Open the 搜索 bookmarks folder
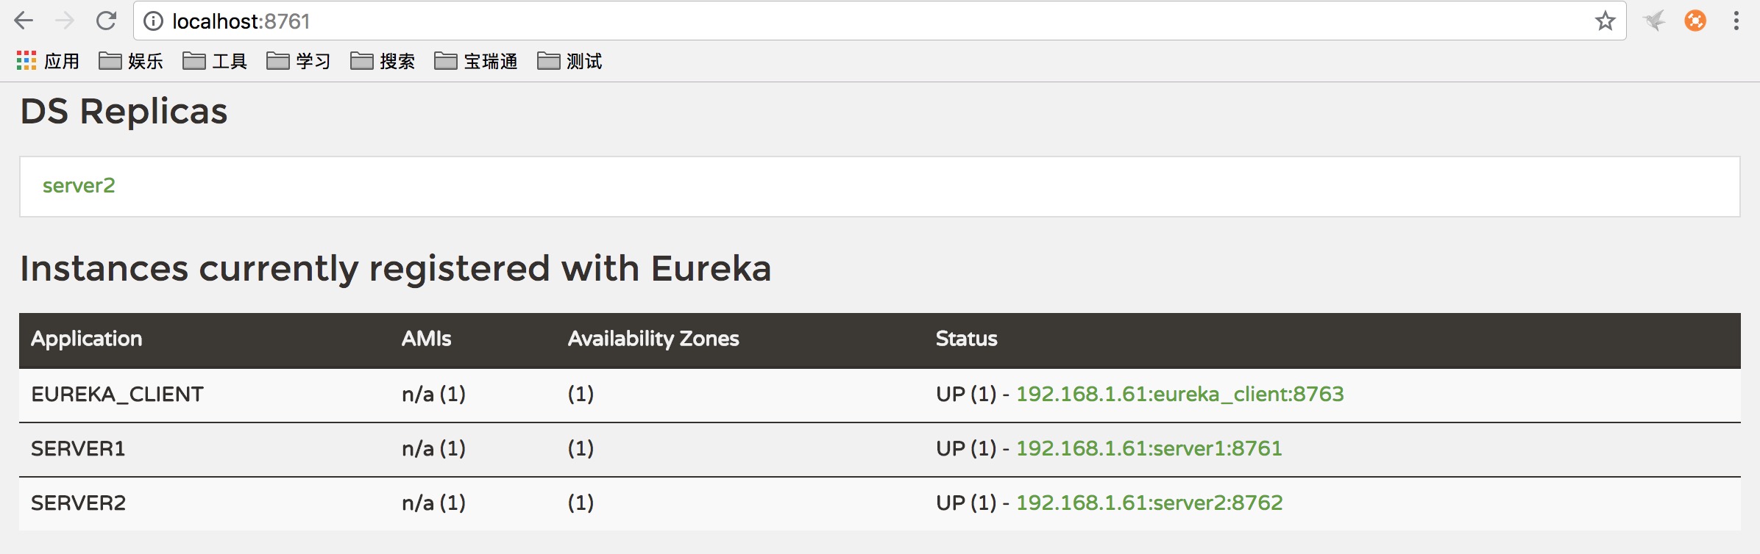The width and height of the screenshot is (1760, 554). pos(383,61)
